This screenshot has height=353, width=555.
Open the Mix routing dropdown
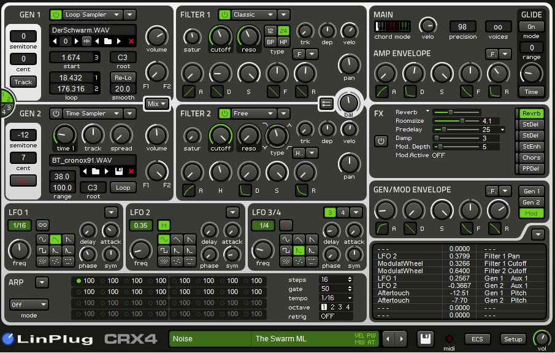156,104
